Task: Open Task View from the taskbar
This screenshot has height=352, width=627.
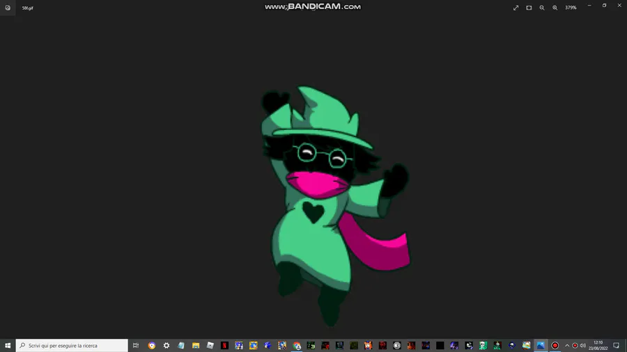Action: [x=136, y=346]
